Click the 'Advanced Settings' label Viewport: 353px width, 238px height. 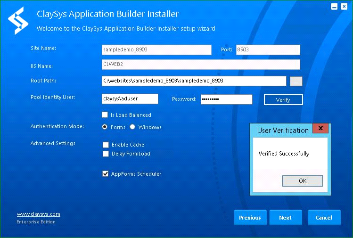[x=53, y=143]
